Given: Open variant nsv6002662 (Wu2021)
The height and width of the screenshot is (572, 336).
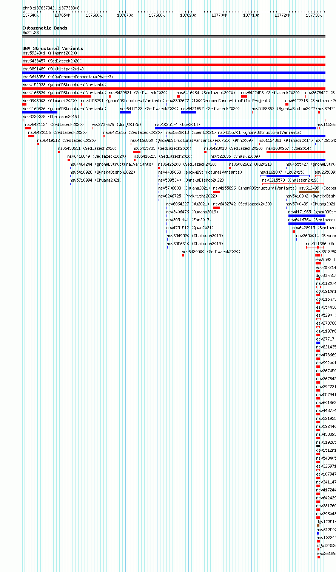Looking at the screenshot, I should click(250, 164).
